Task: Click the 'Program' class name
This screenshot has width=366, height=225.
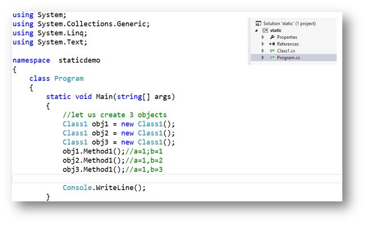Action: coord(69,79)
